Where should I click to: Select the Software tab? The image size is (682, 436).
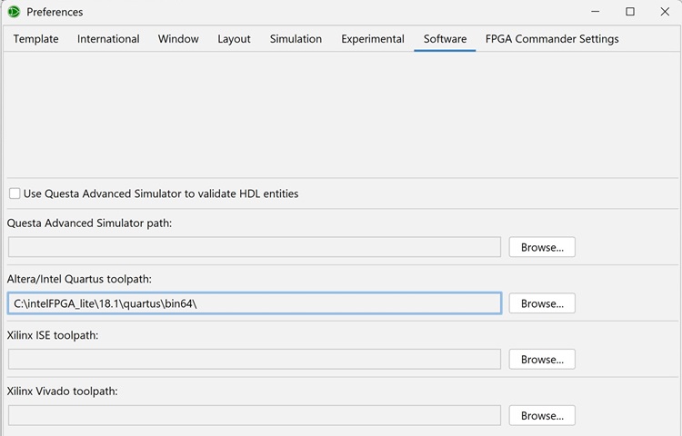click(445, 39)
